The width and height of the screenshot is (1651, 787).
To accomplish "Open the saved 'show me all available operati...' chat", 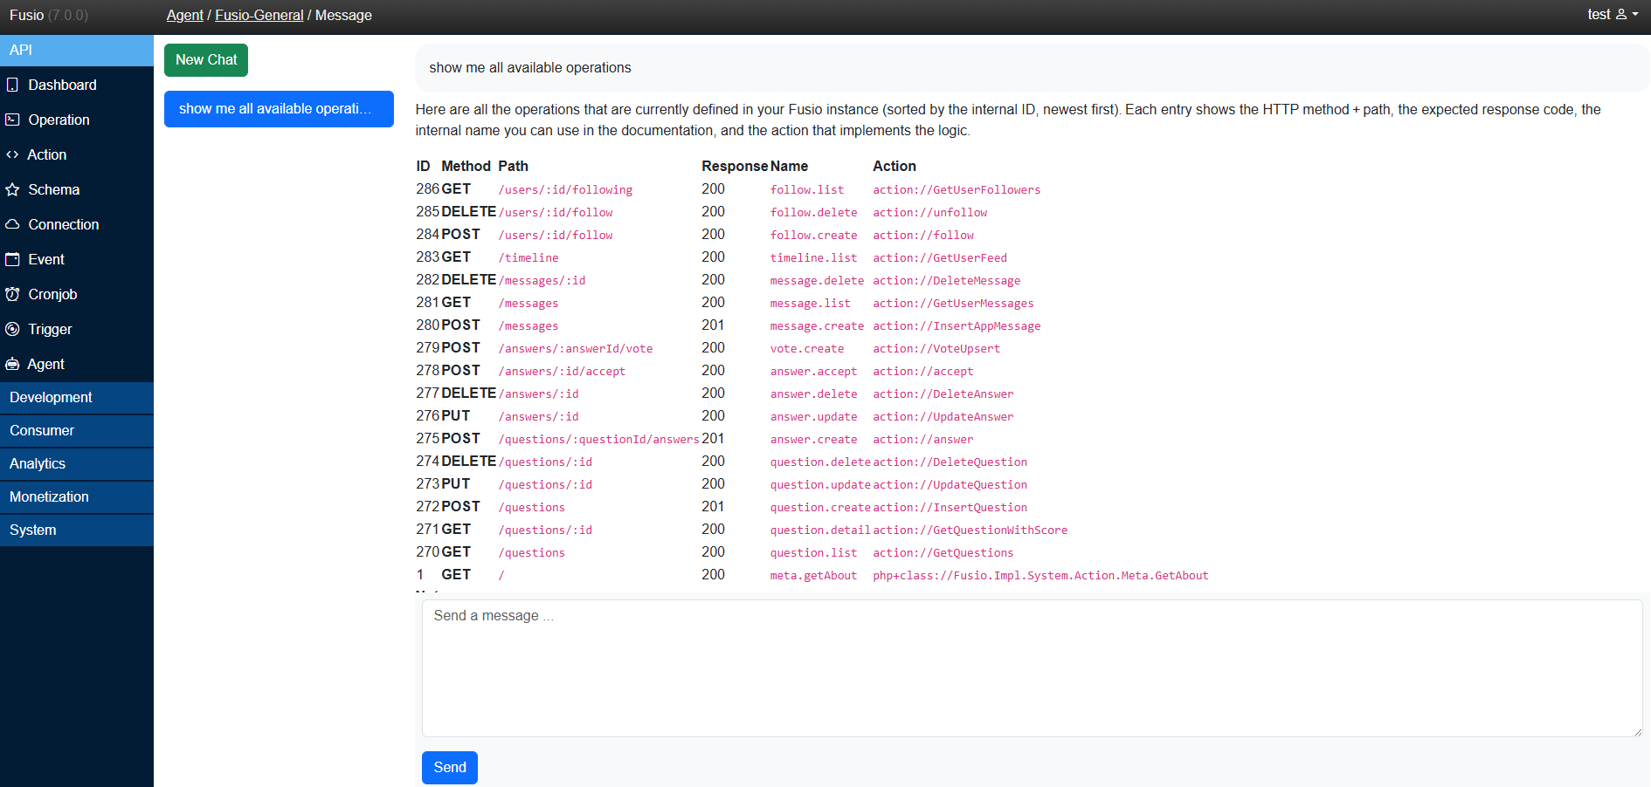I will pos(279,109).
